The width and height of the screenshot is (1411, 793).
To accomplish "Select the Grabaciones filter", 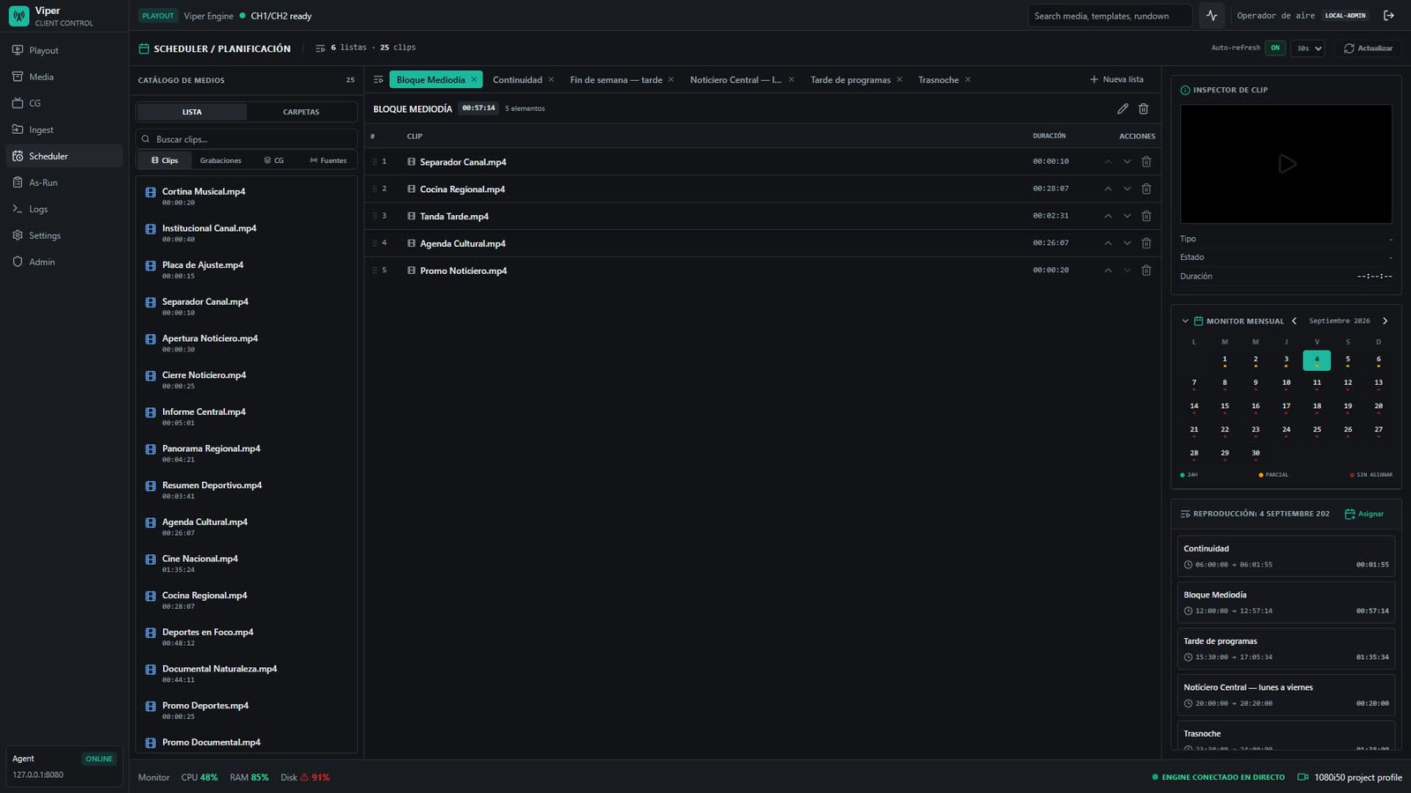I will tap(220, 160).
